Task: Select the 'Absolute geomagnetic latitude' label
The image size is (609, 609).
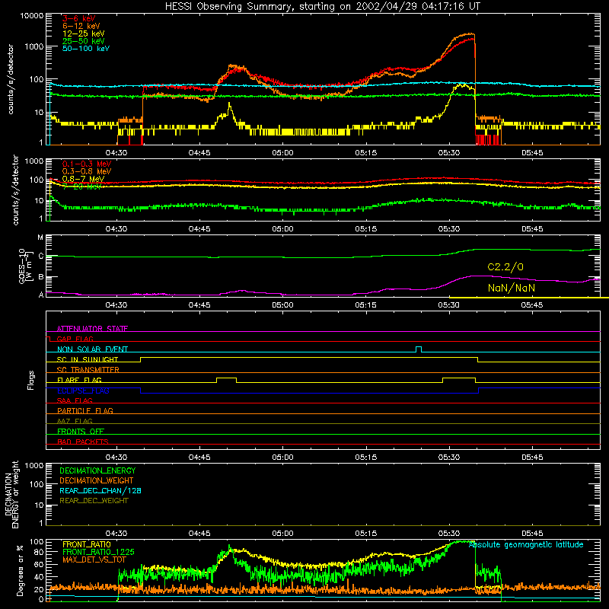Action: (x=526, y=544)
